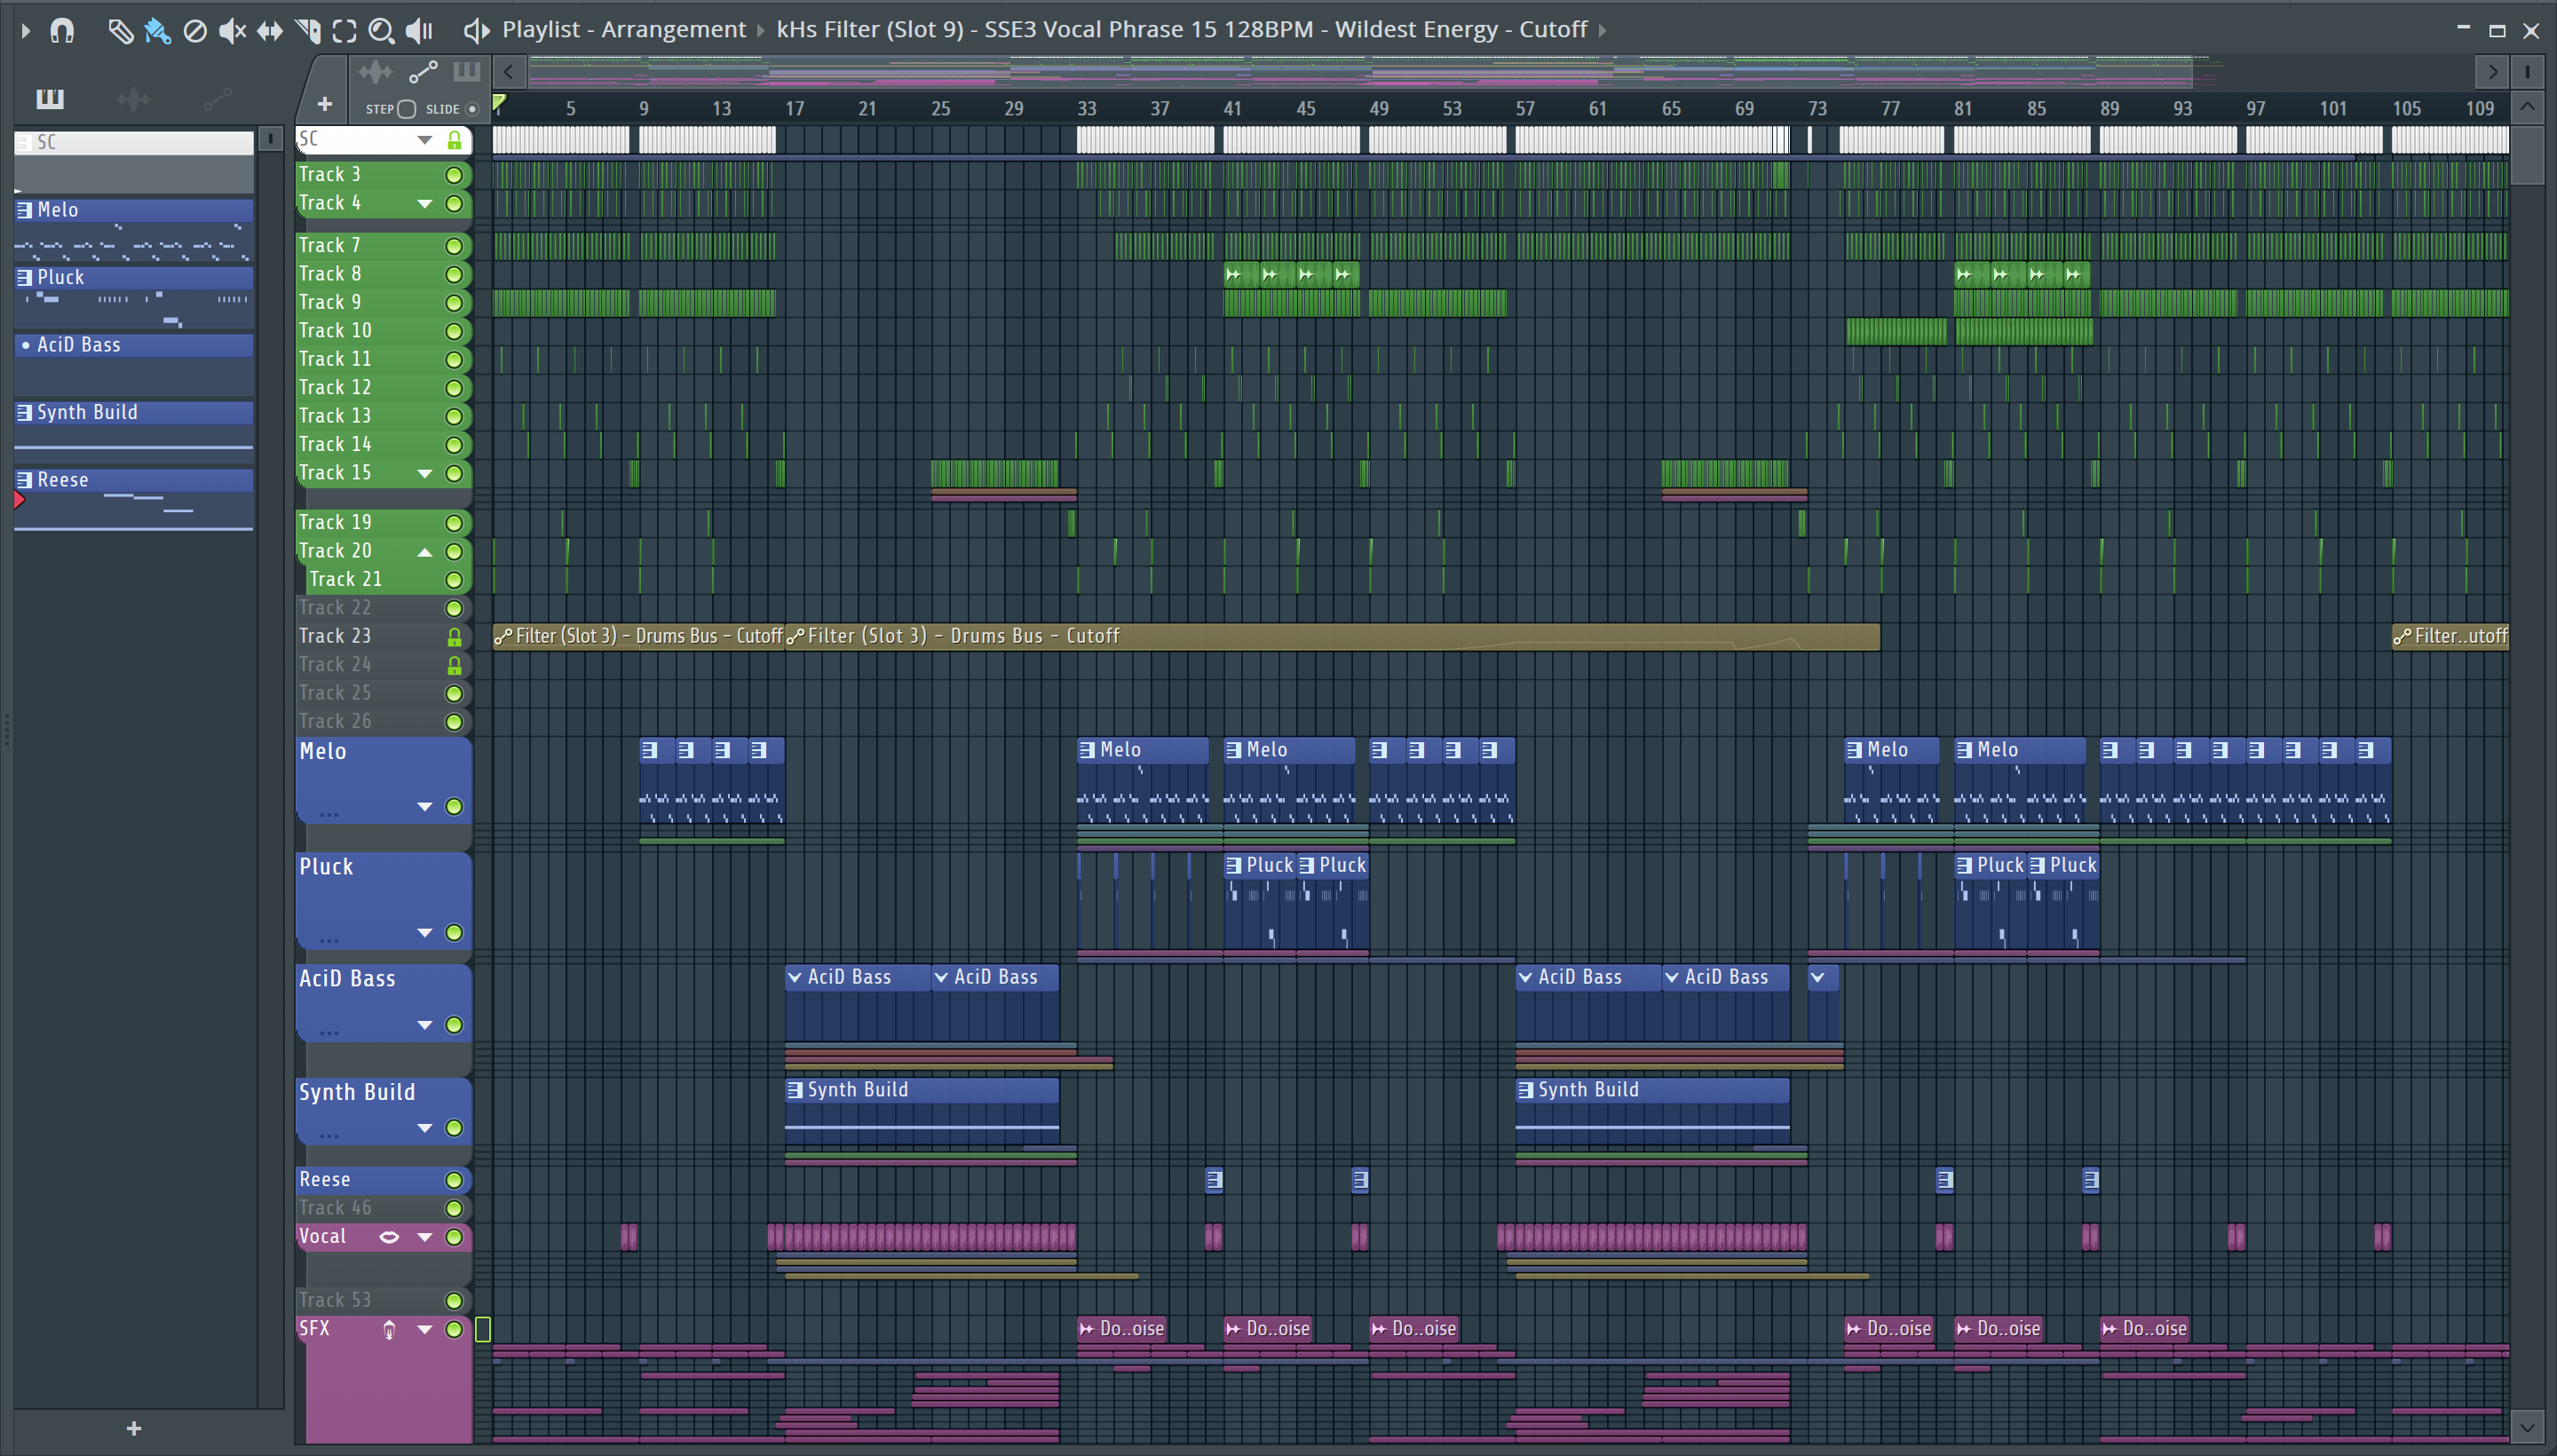Show automation clips in picker panel
The image size is (2557, 1456).
[217, 98]
